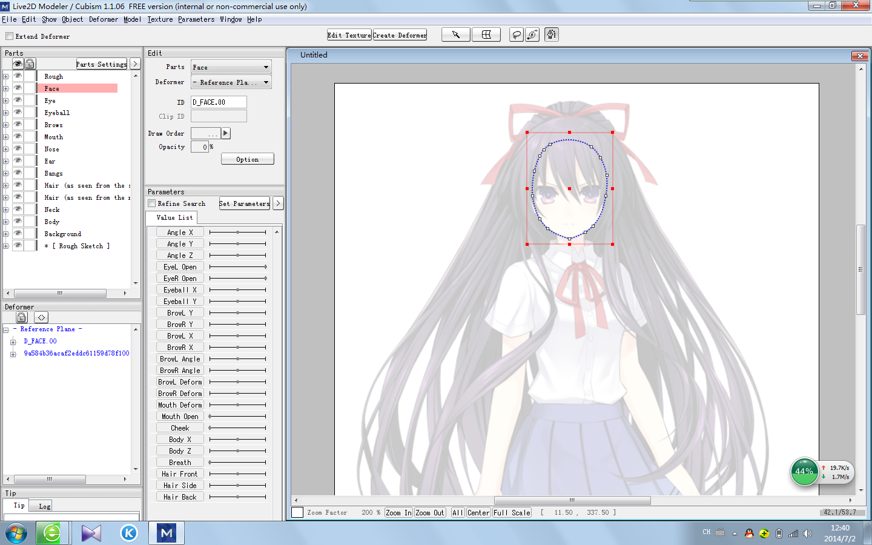Open the green browser taskbar icon
872x545 pixels.
[52, 533]
